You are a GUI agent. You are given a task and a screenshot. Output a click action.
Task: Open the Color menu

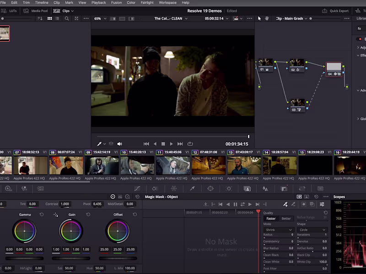(131, 2)
